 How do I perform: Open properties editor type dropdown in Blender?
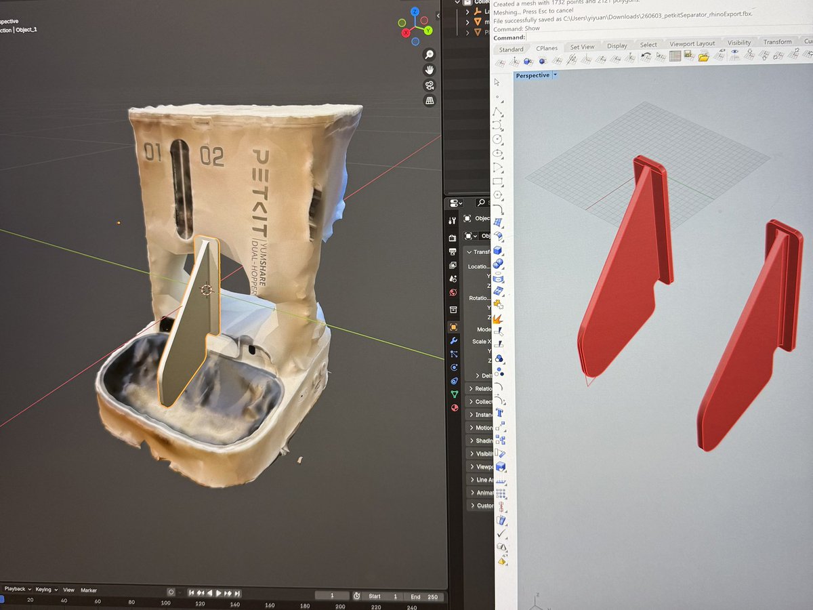click(x=455, y=203)
